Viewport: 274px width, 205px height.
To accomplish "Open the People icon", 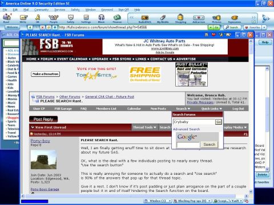I will (x=54, y=19).
